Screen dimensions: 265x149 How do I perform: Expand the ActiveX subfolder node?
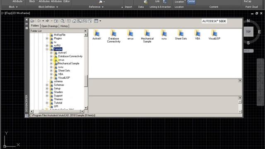click(51, 53)
